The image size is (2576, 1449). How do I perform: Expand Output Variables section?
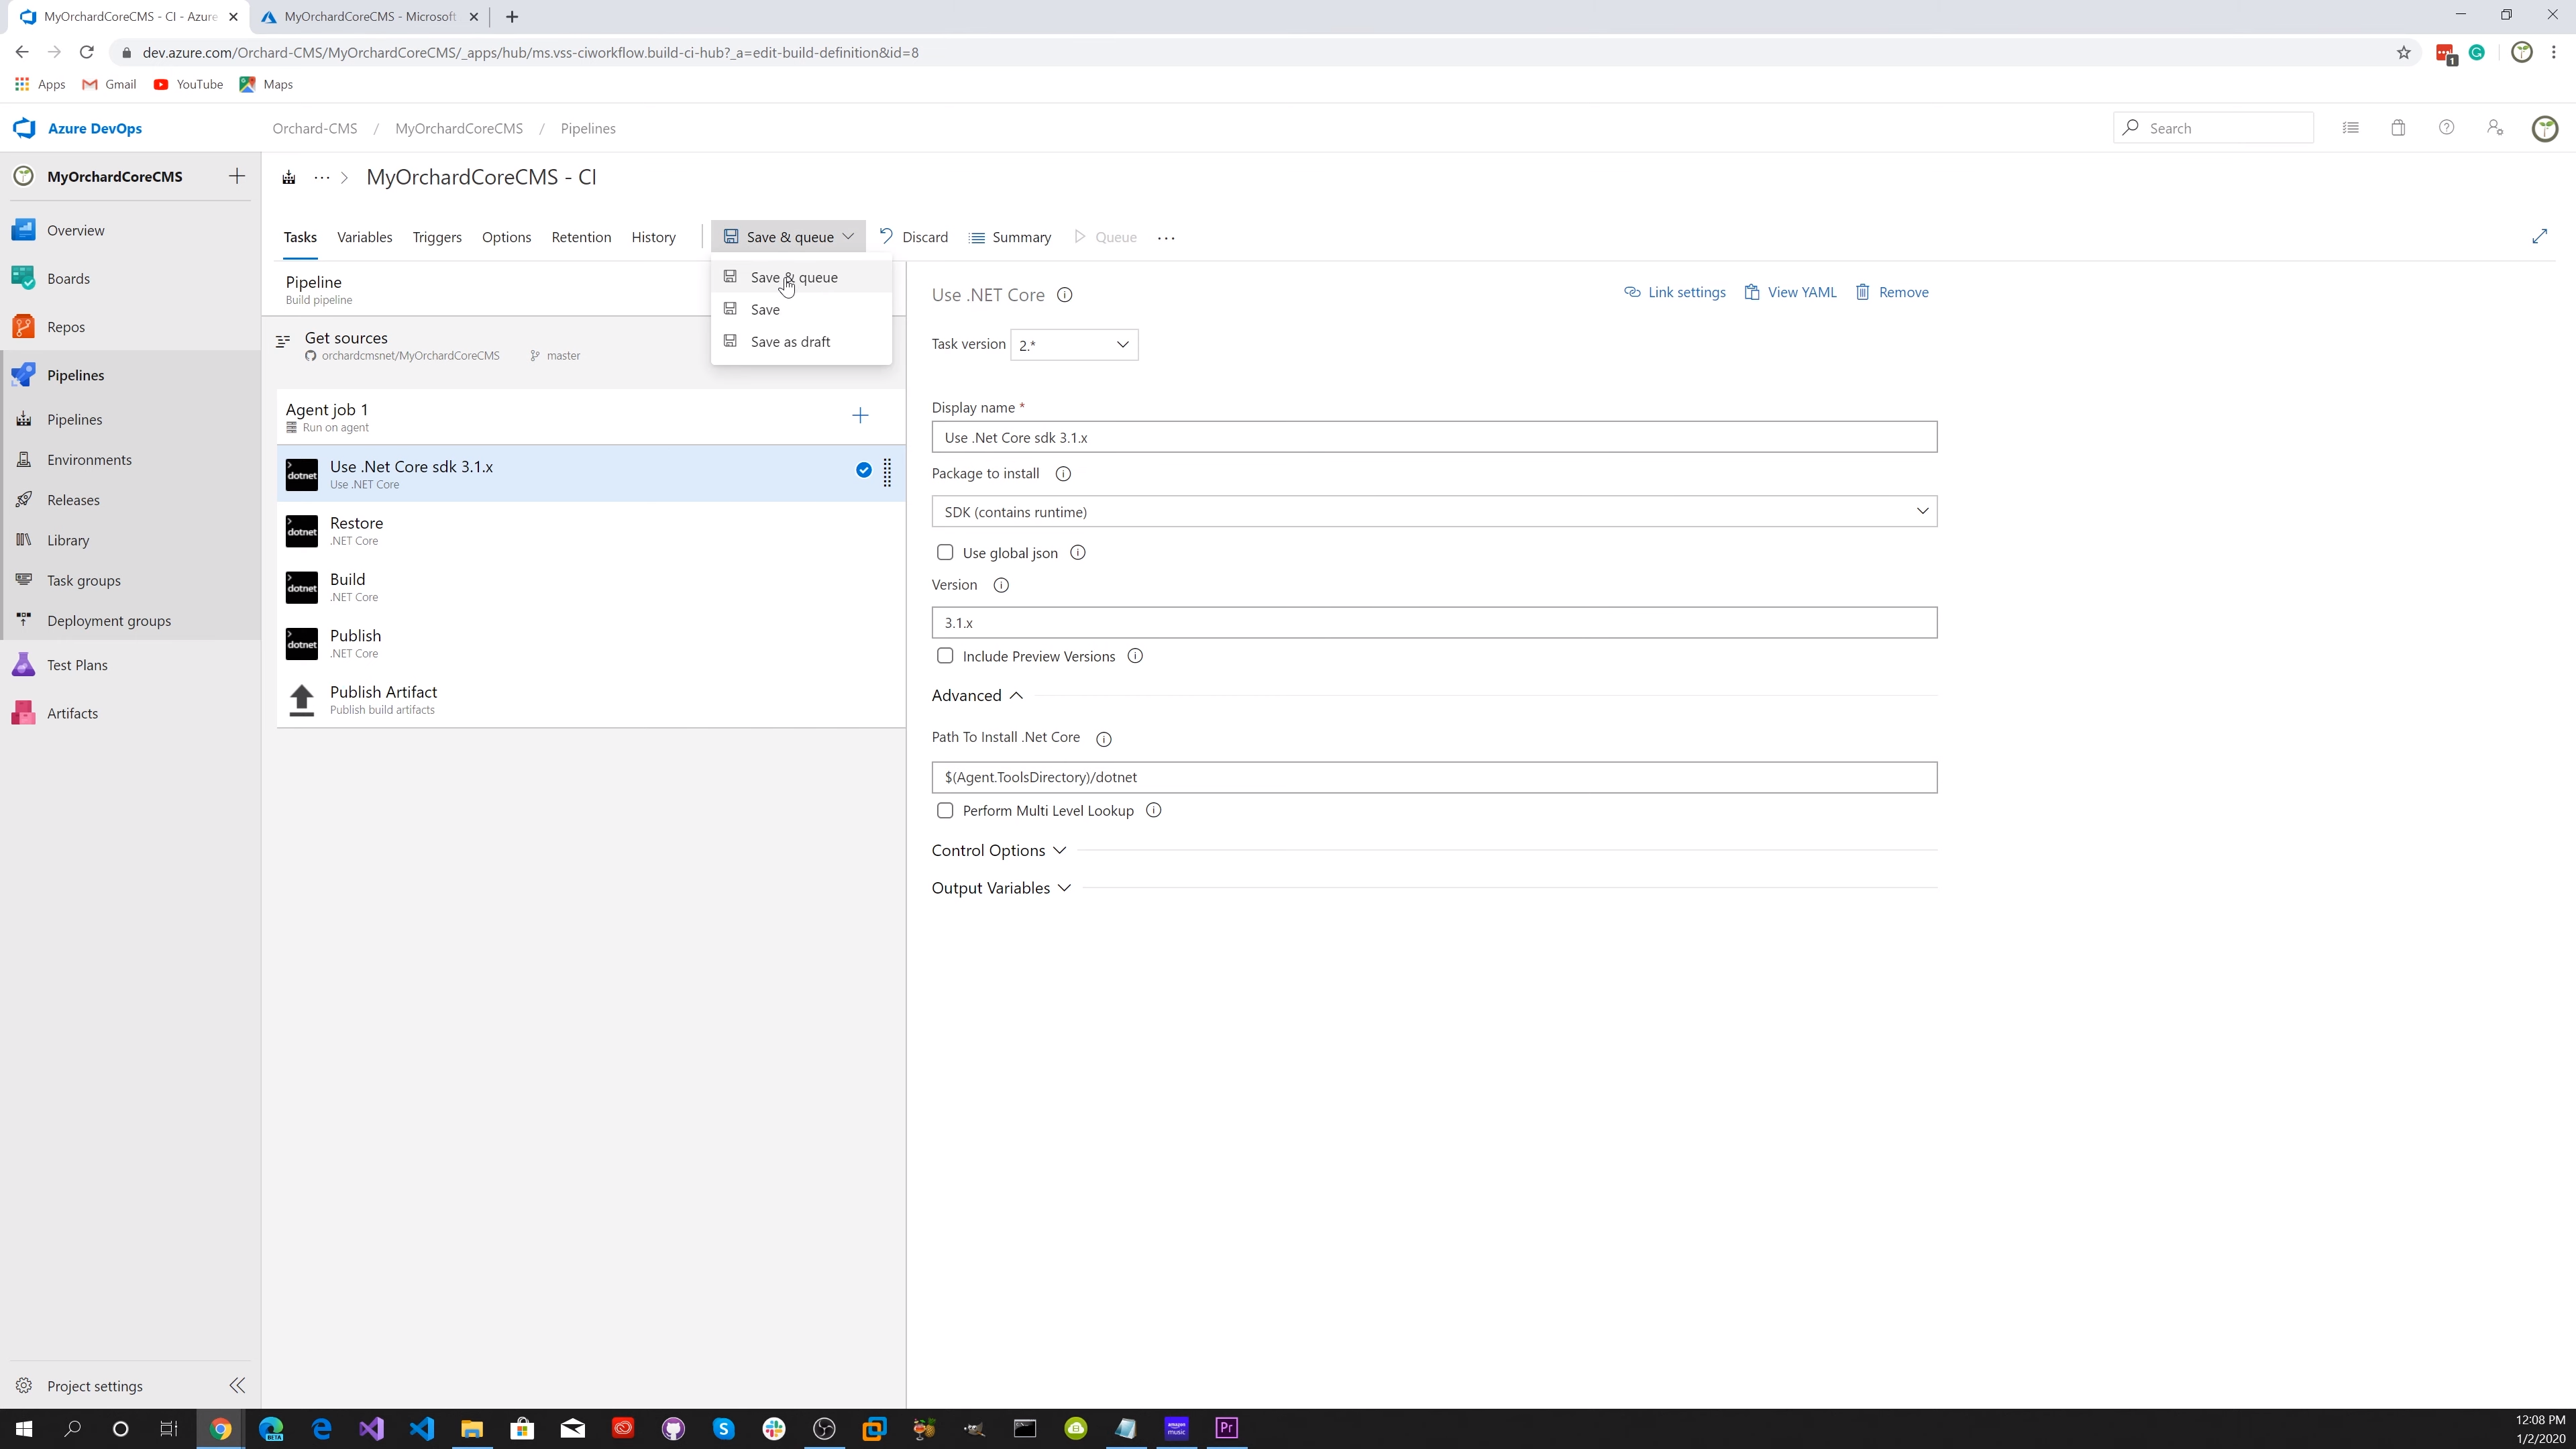coord(1001,888)
